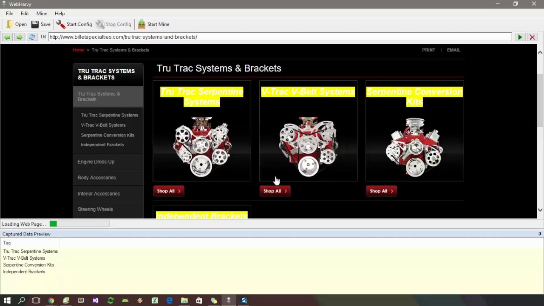Open Visual Studio from the taskbar
The width and height of the screenshot is (544, 306).
point(96,300)
